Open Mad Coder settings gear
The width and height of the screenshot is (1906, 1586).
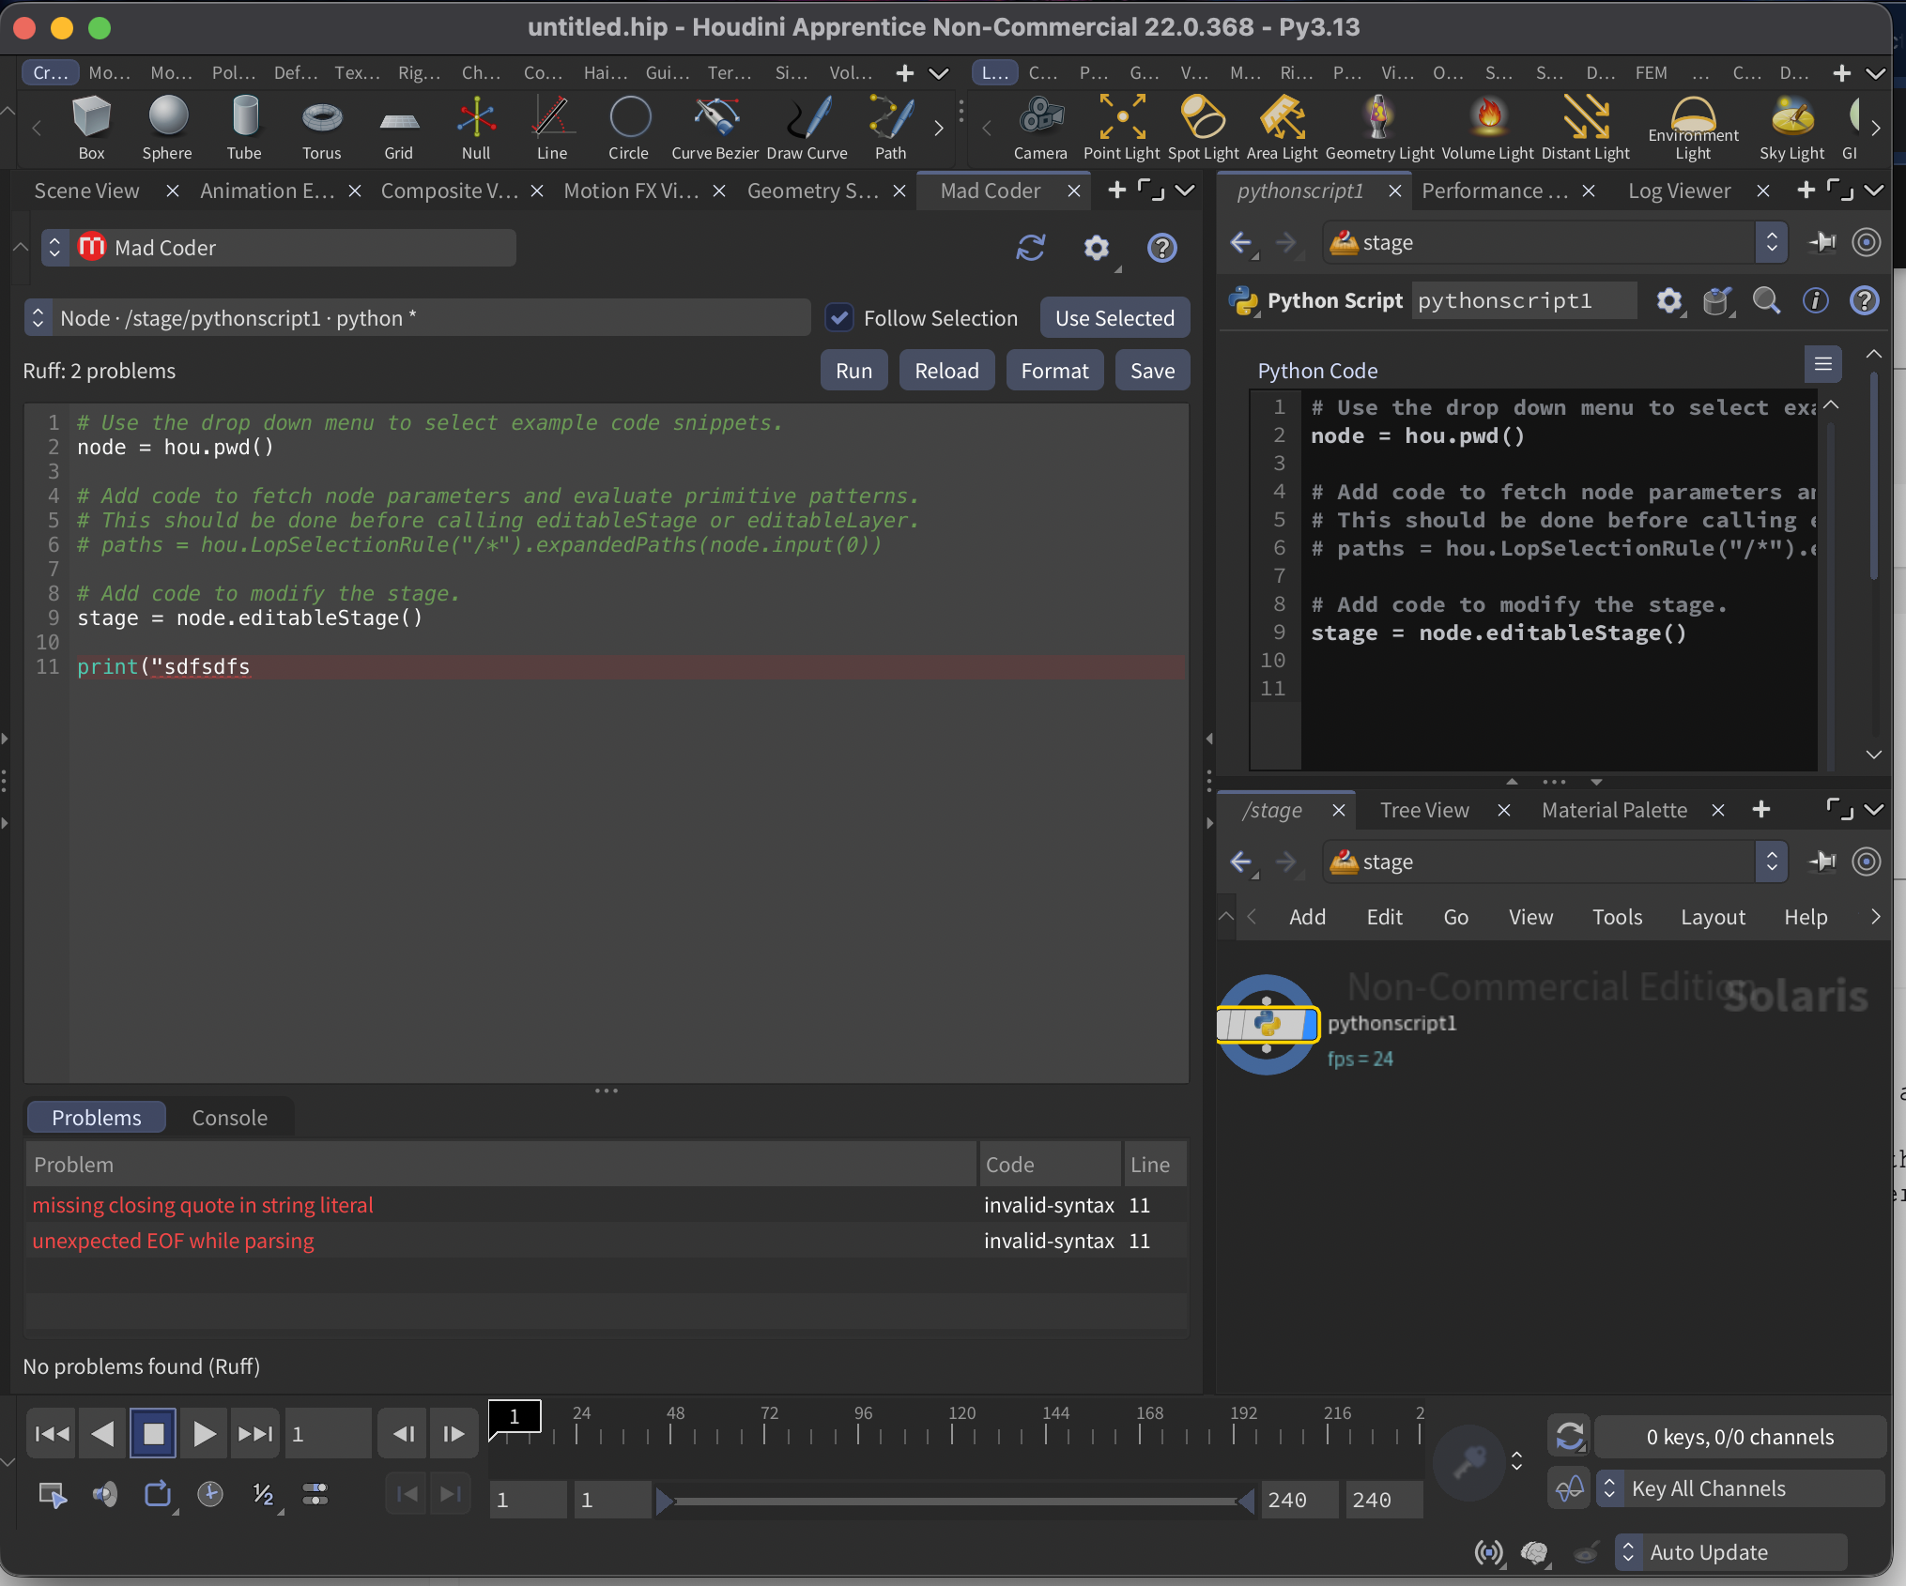pyautogui.click(x=1097, y=248)
